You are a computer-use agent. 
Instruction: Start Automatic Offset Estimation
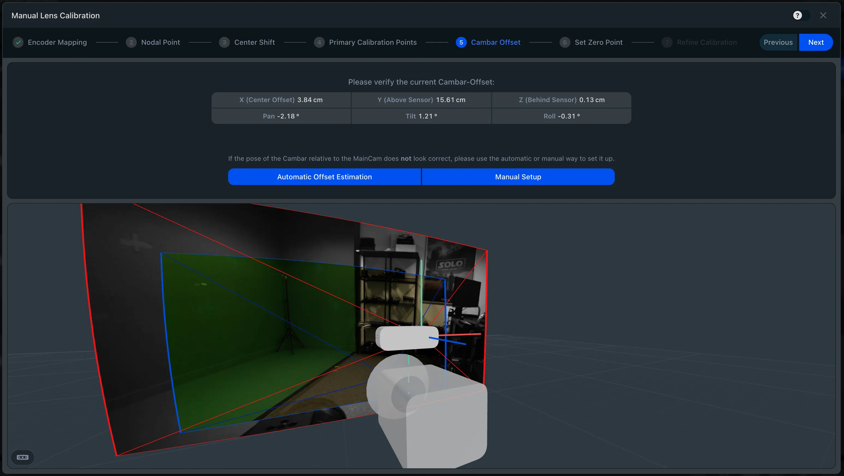(324, 177)
